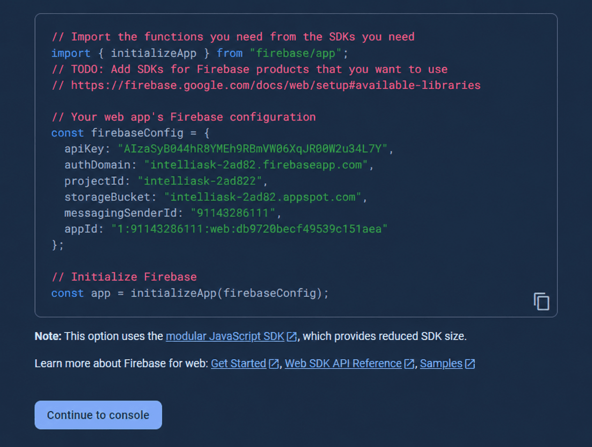Click the "// Your web app's Firebase configuration" comment

[x=184, y=117]
